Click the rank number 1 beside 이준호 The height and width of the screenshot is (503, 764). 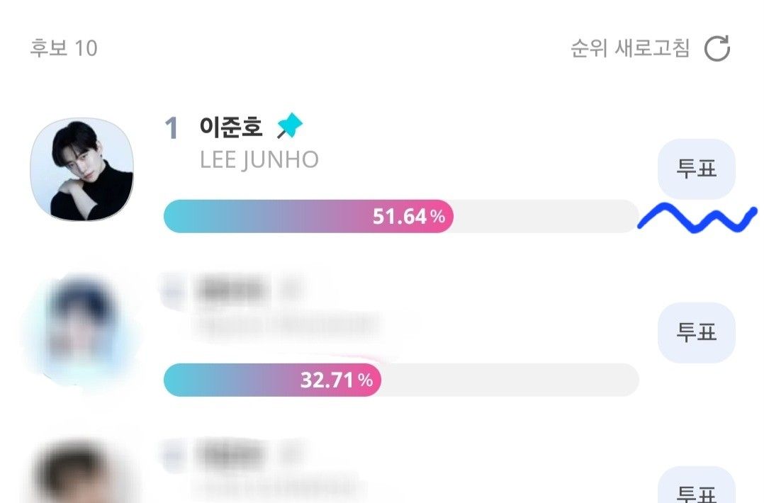pyautogui.click(x=172, y=129)
